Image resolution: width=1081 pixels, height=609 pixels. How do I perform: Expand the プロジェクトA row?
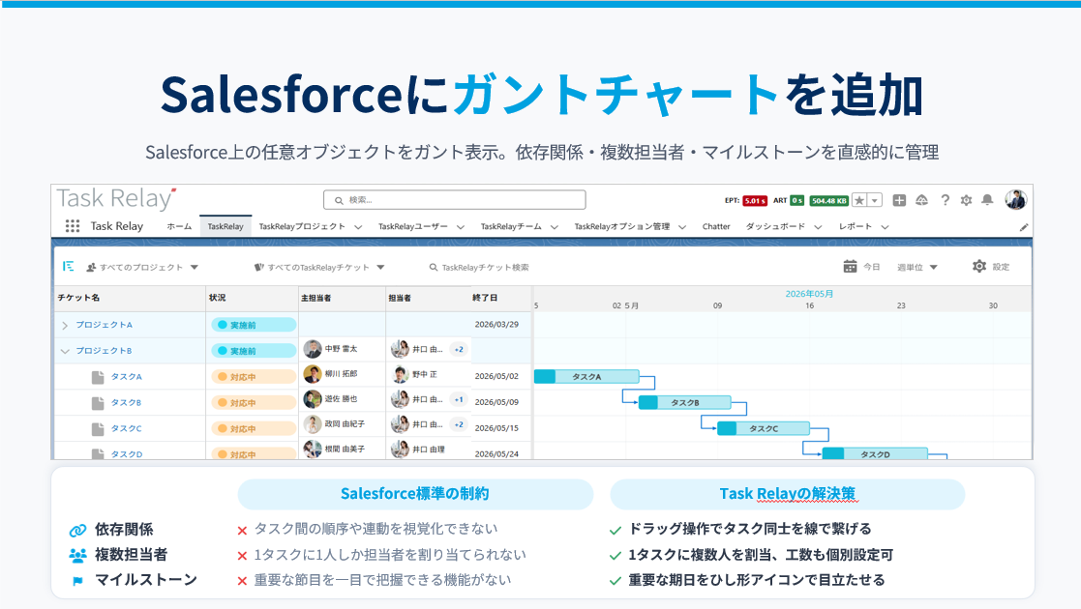[65, 325]
